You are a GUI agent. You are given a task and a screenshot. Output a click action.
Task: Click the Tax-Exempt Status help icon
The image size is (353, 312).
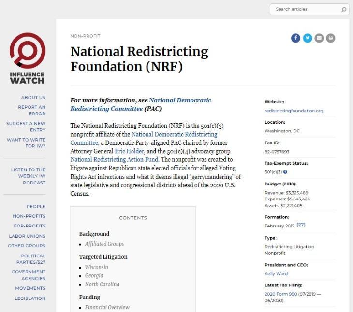pos(285,172)
